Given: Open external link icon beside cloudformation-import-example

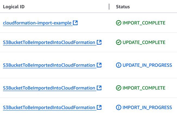Looking at the screenshot, I should click(75, 23).
